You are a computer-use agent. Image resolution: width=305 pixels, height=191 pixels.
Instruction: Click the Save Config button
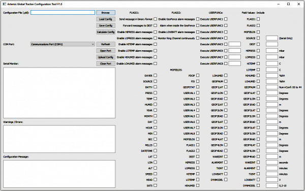pos(106,25)
